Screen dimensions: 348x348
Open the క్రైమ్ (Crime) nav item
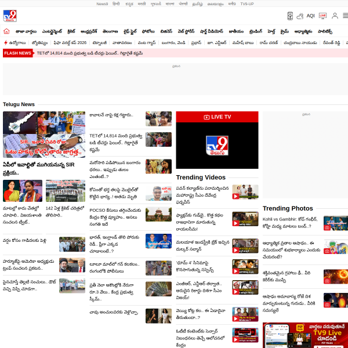285,31
